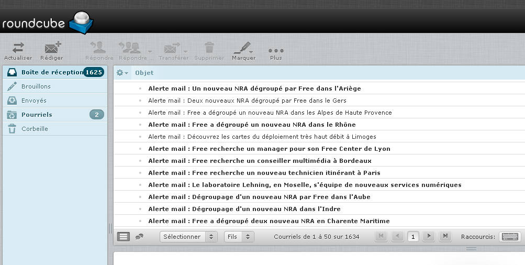525x265 pixels.
Task: Open mail about conseiller multimédia à Bordeaux
Action: [319, 161]
